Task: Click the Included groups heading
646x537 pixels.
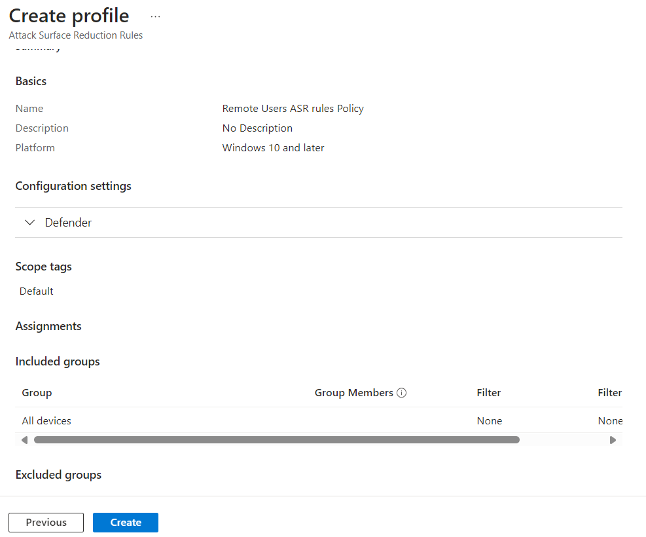Action: pyautogui.click(x=58, y=361)
